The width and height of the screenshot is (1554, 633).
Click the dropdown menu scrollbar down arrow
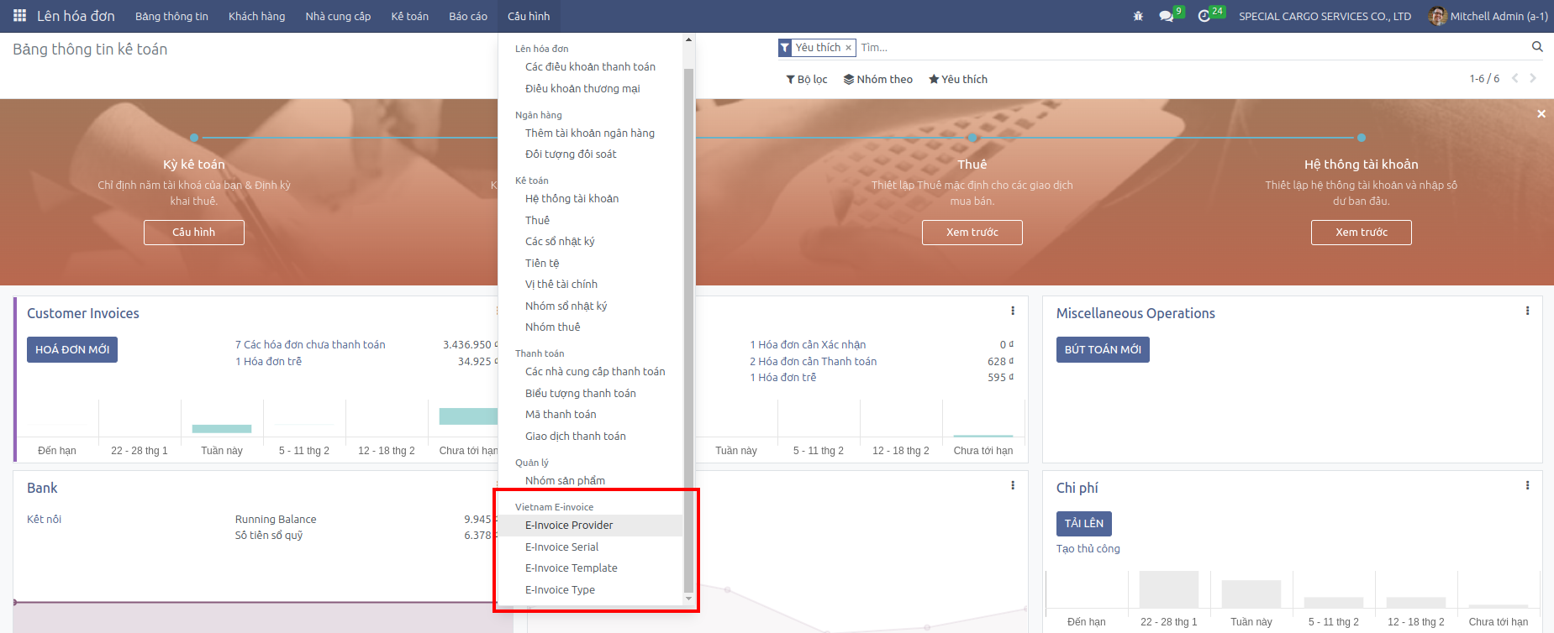[x=688, y=599]
